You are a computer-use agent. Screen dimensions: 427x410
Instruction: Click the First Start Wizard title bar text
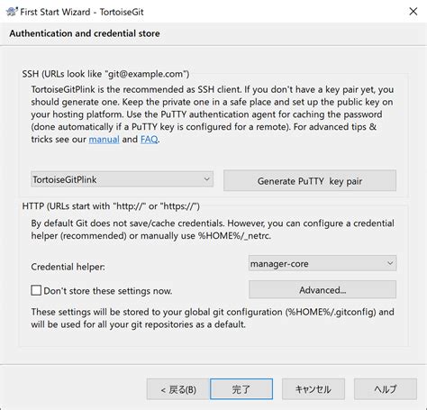[x=82, y=12]
